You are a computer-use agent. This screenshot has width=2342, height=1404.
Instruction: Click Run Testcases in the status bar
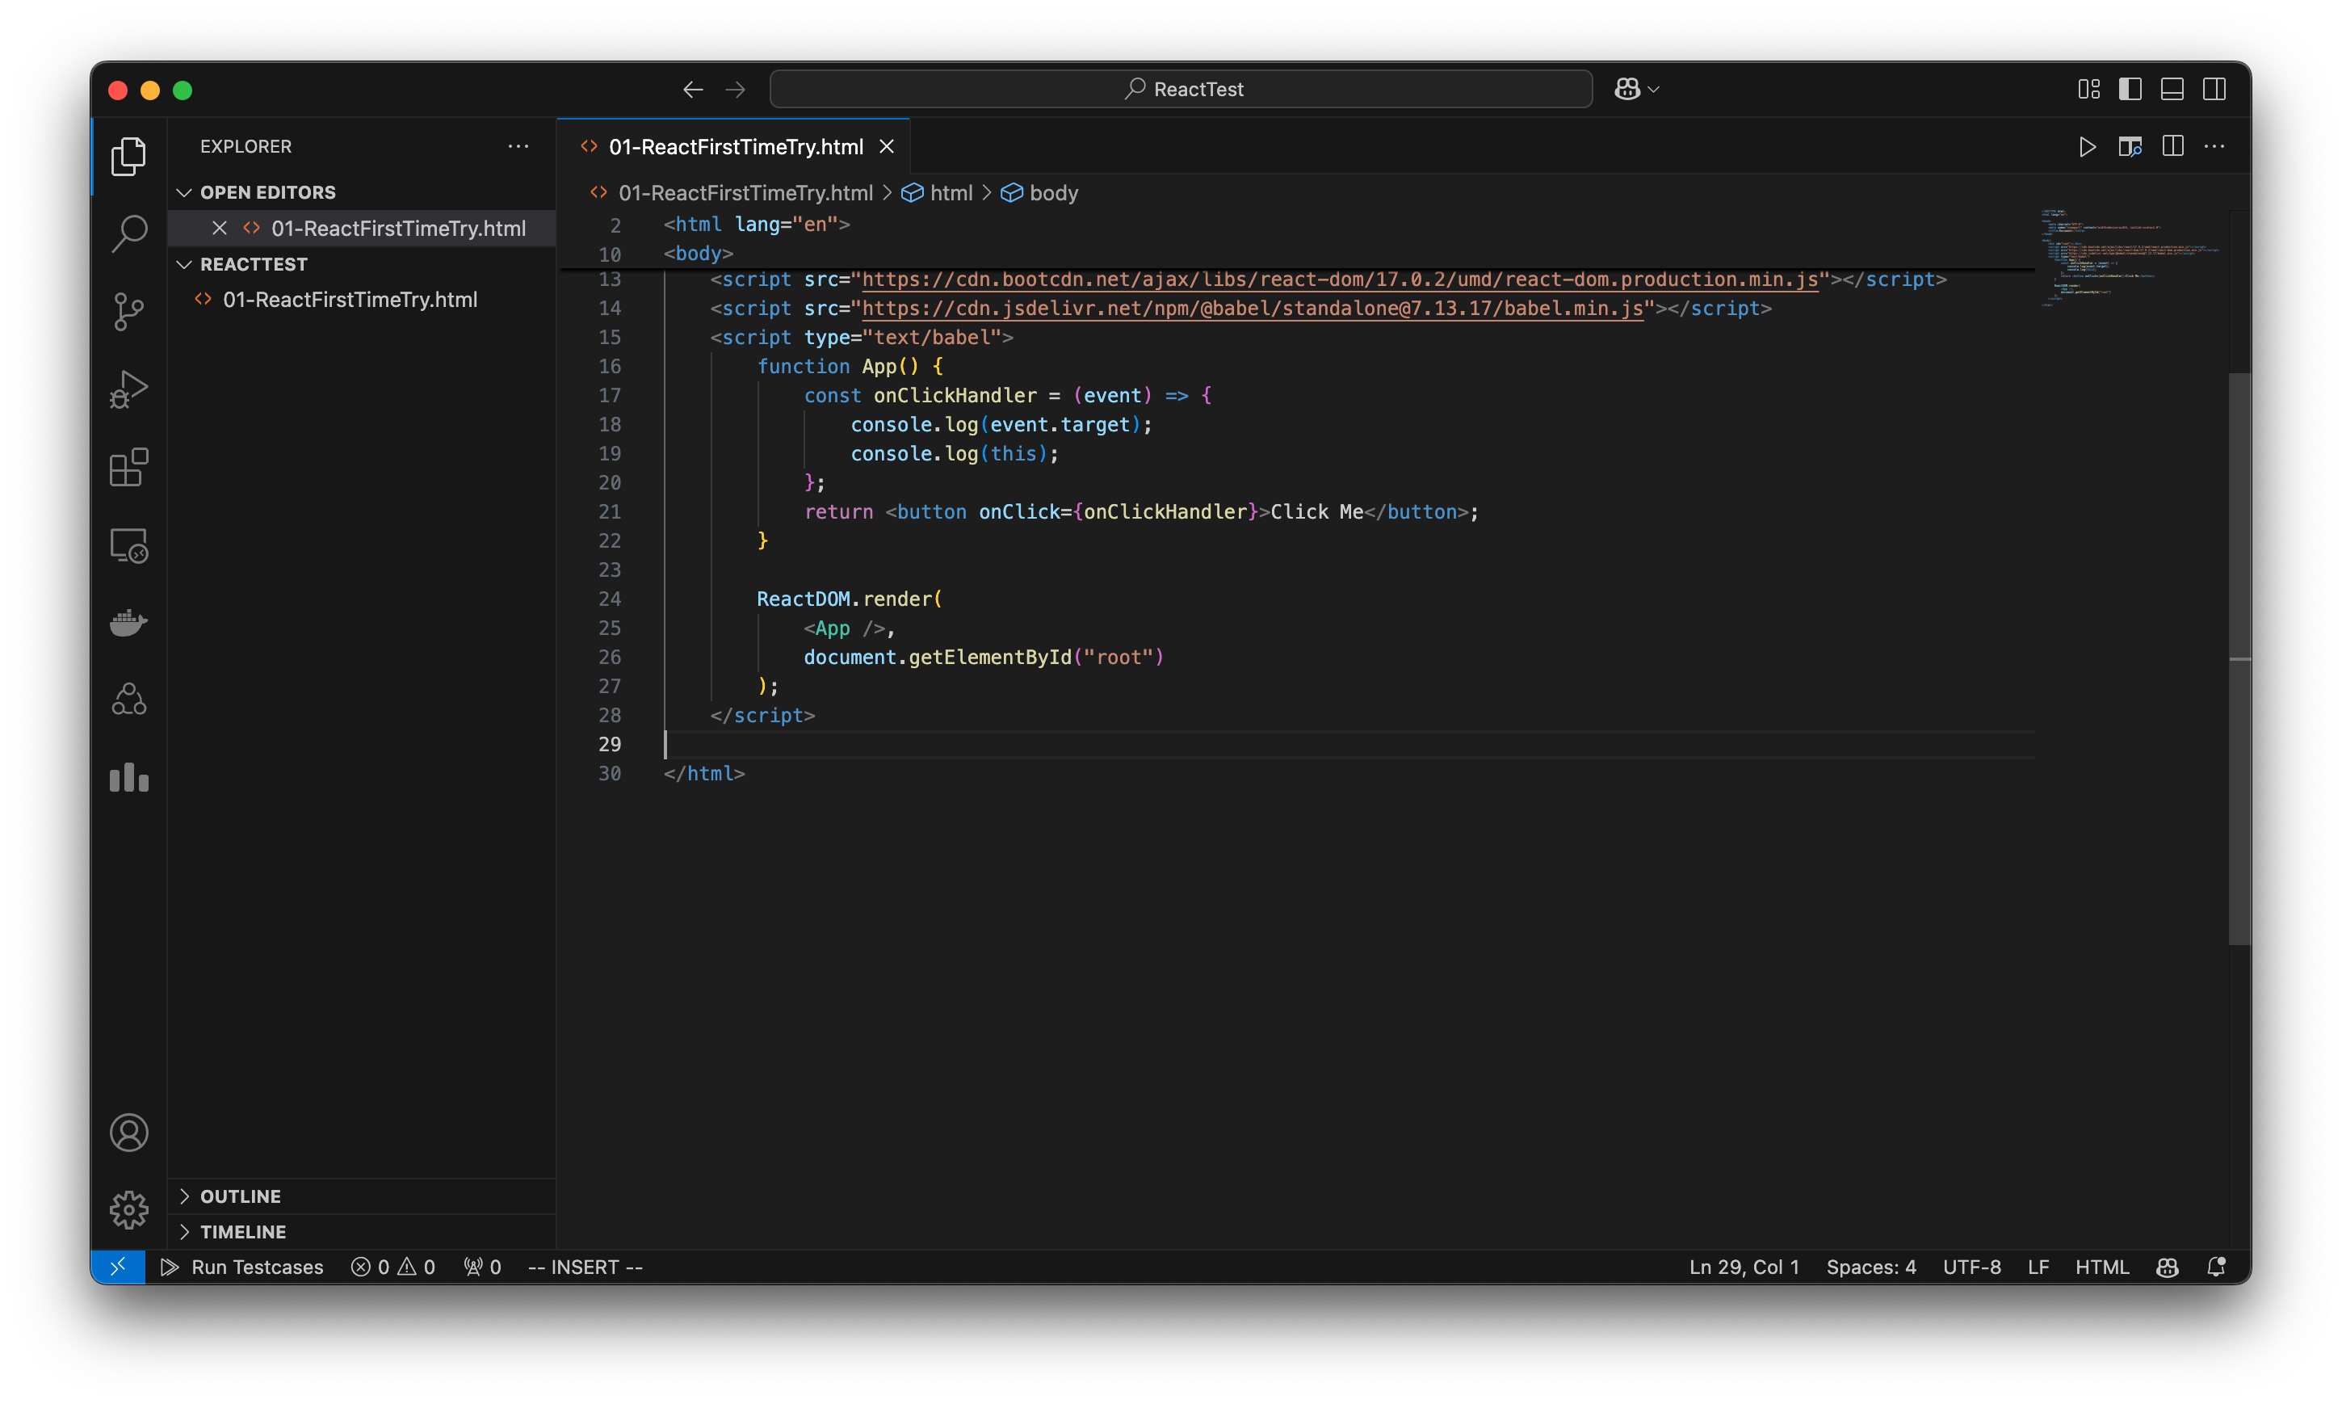pyautogui.click(x=244, y=1267)
